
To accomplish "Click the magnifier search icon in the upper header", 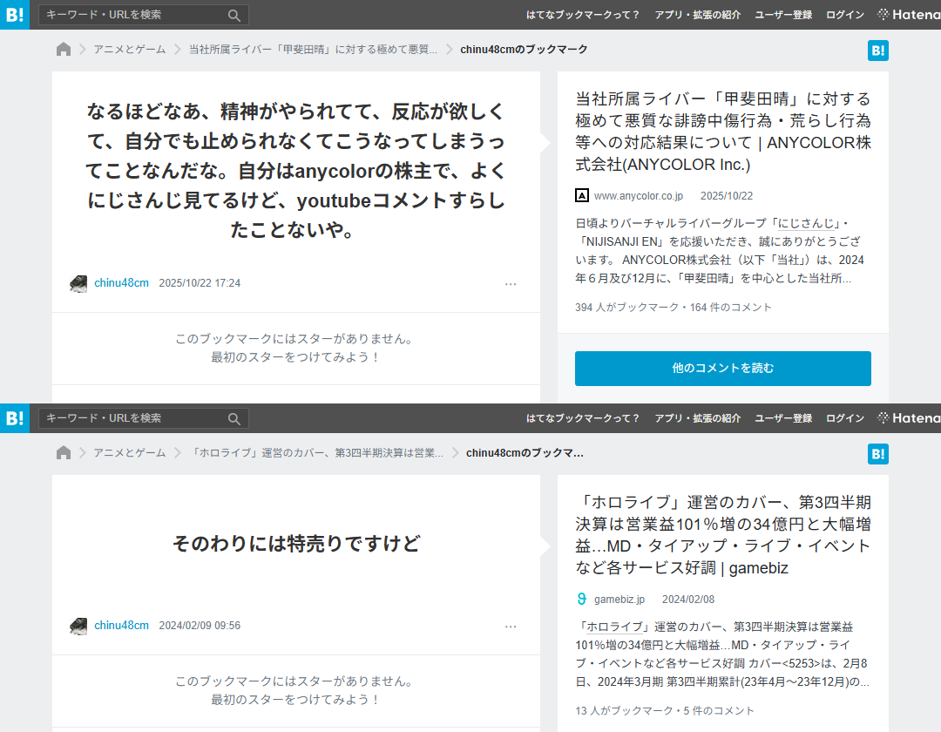I will (234, 15).
